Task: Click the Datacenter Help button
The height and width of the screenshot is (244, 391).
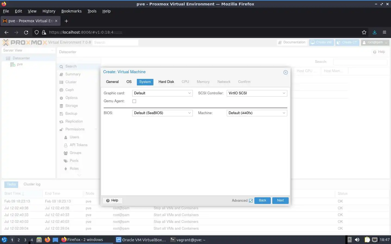Action: pyautogui.click(x=379, y=52)
